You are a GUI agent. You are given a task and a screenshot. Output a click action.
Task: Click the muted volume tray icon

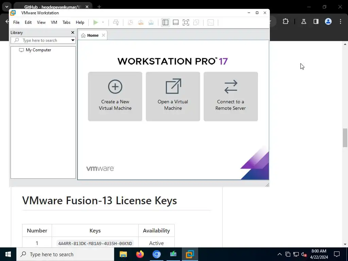coord(304,254)
